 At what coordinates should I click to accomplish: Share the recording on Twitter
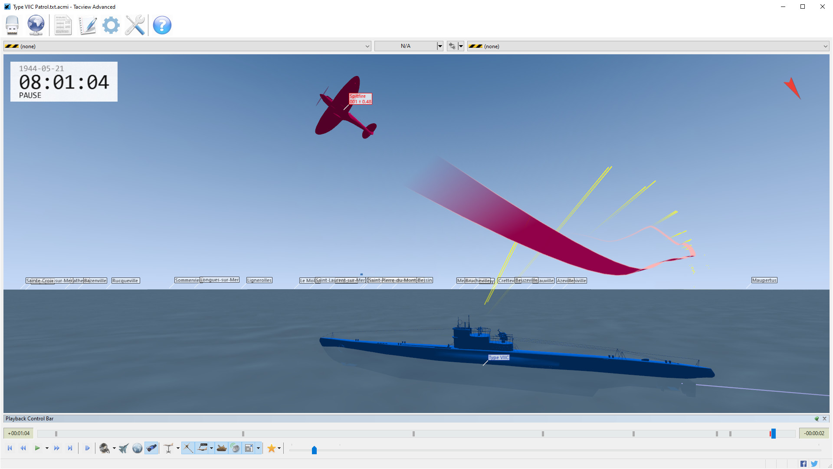(x=815, y=463)
